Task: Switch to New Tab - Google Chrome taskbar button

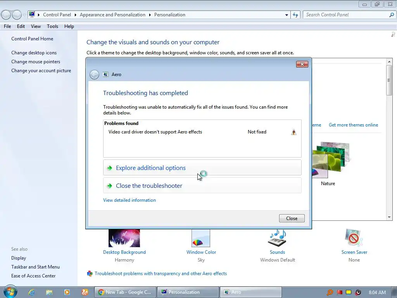Action: click(x=125, y=292)
